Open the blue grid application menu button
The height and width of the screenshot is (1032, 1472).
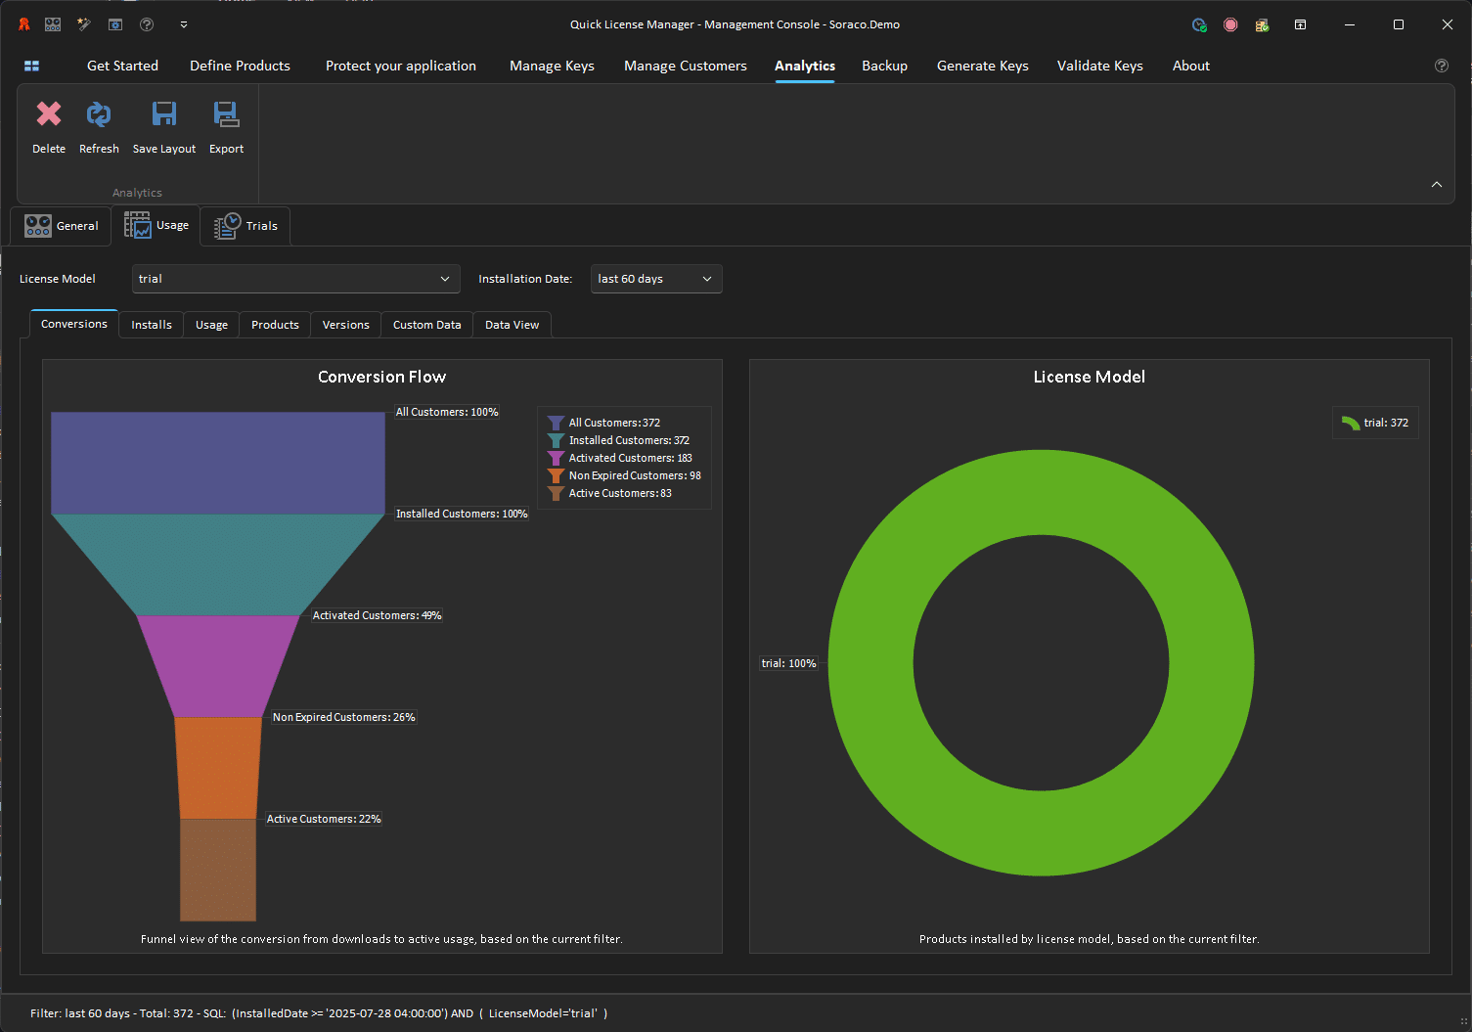[31, 66]
